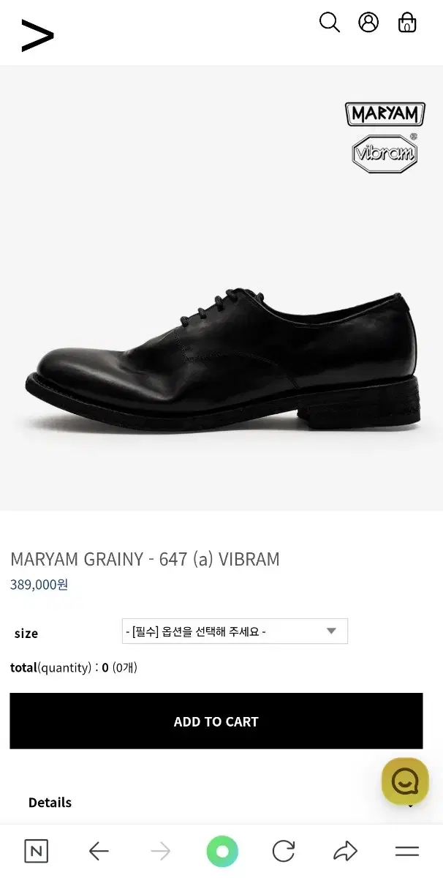Click the Vibram logo badge

(x=385, y=153)
